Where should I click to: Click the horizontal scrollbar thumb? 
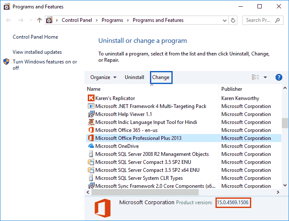click(145, 192)
